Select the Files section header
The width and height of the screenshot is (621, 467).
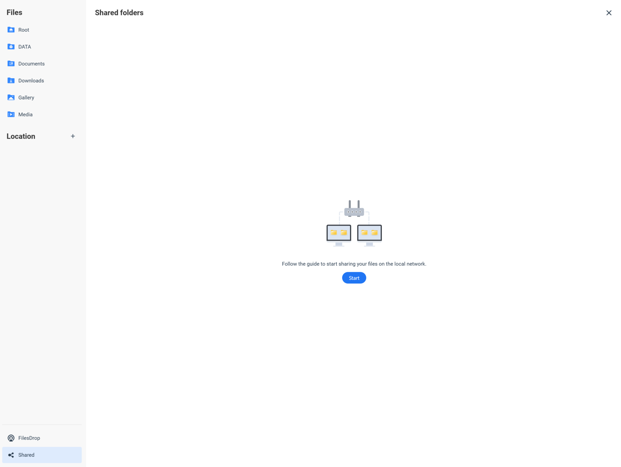click(14, 12)
